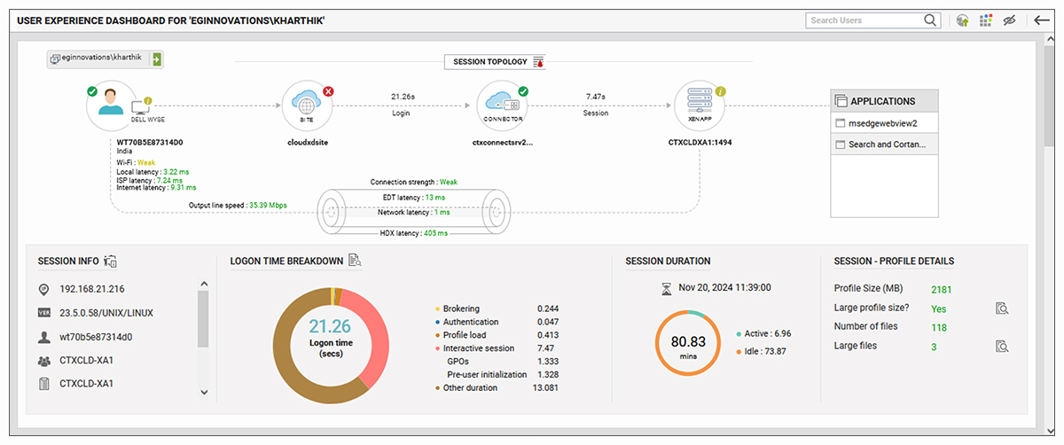Image resolution: width=1064 pixels, height=445 pixels.
Task: Click yellow info badge on XenApp node
Action: click(x=721, y=91)
